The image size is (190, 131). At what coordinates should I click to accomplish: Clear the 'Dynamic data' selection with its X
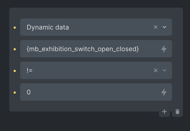click(156, 27)
